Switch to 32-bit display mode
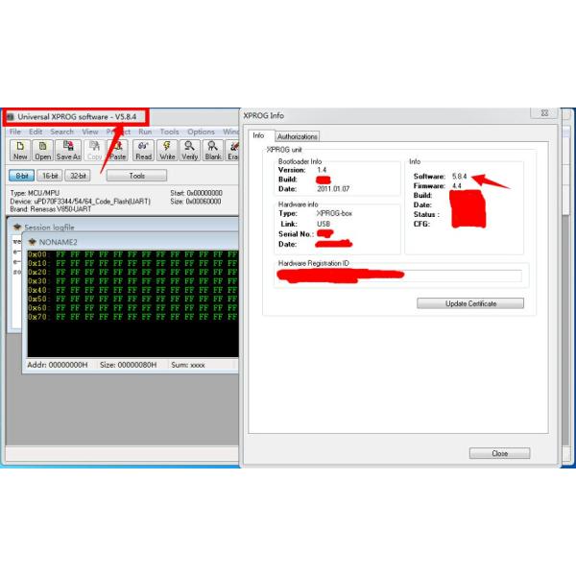 [78, 176]
